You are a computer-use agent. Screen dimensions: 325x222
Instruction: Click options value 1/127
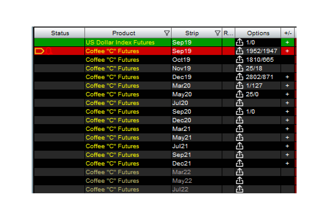[254, 86]
